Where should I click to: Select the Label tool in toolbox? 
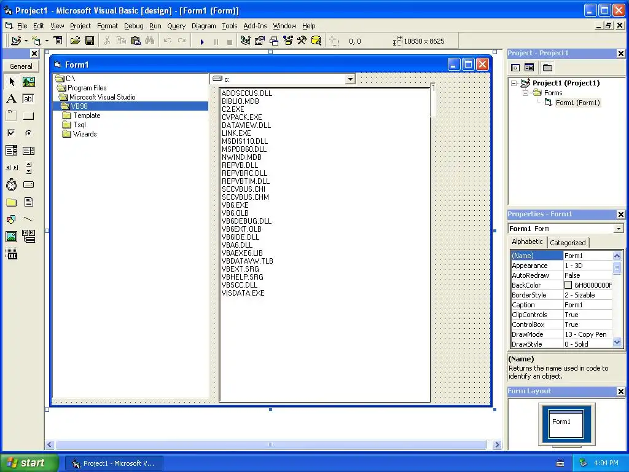[12, 99]
